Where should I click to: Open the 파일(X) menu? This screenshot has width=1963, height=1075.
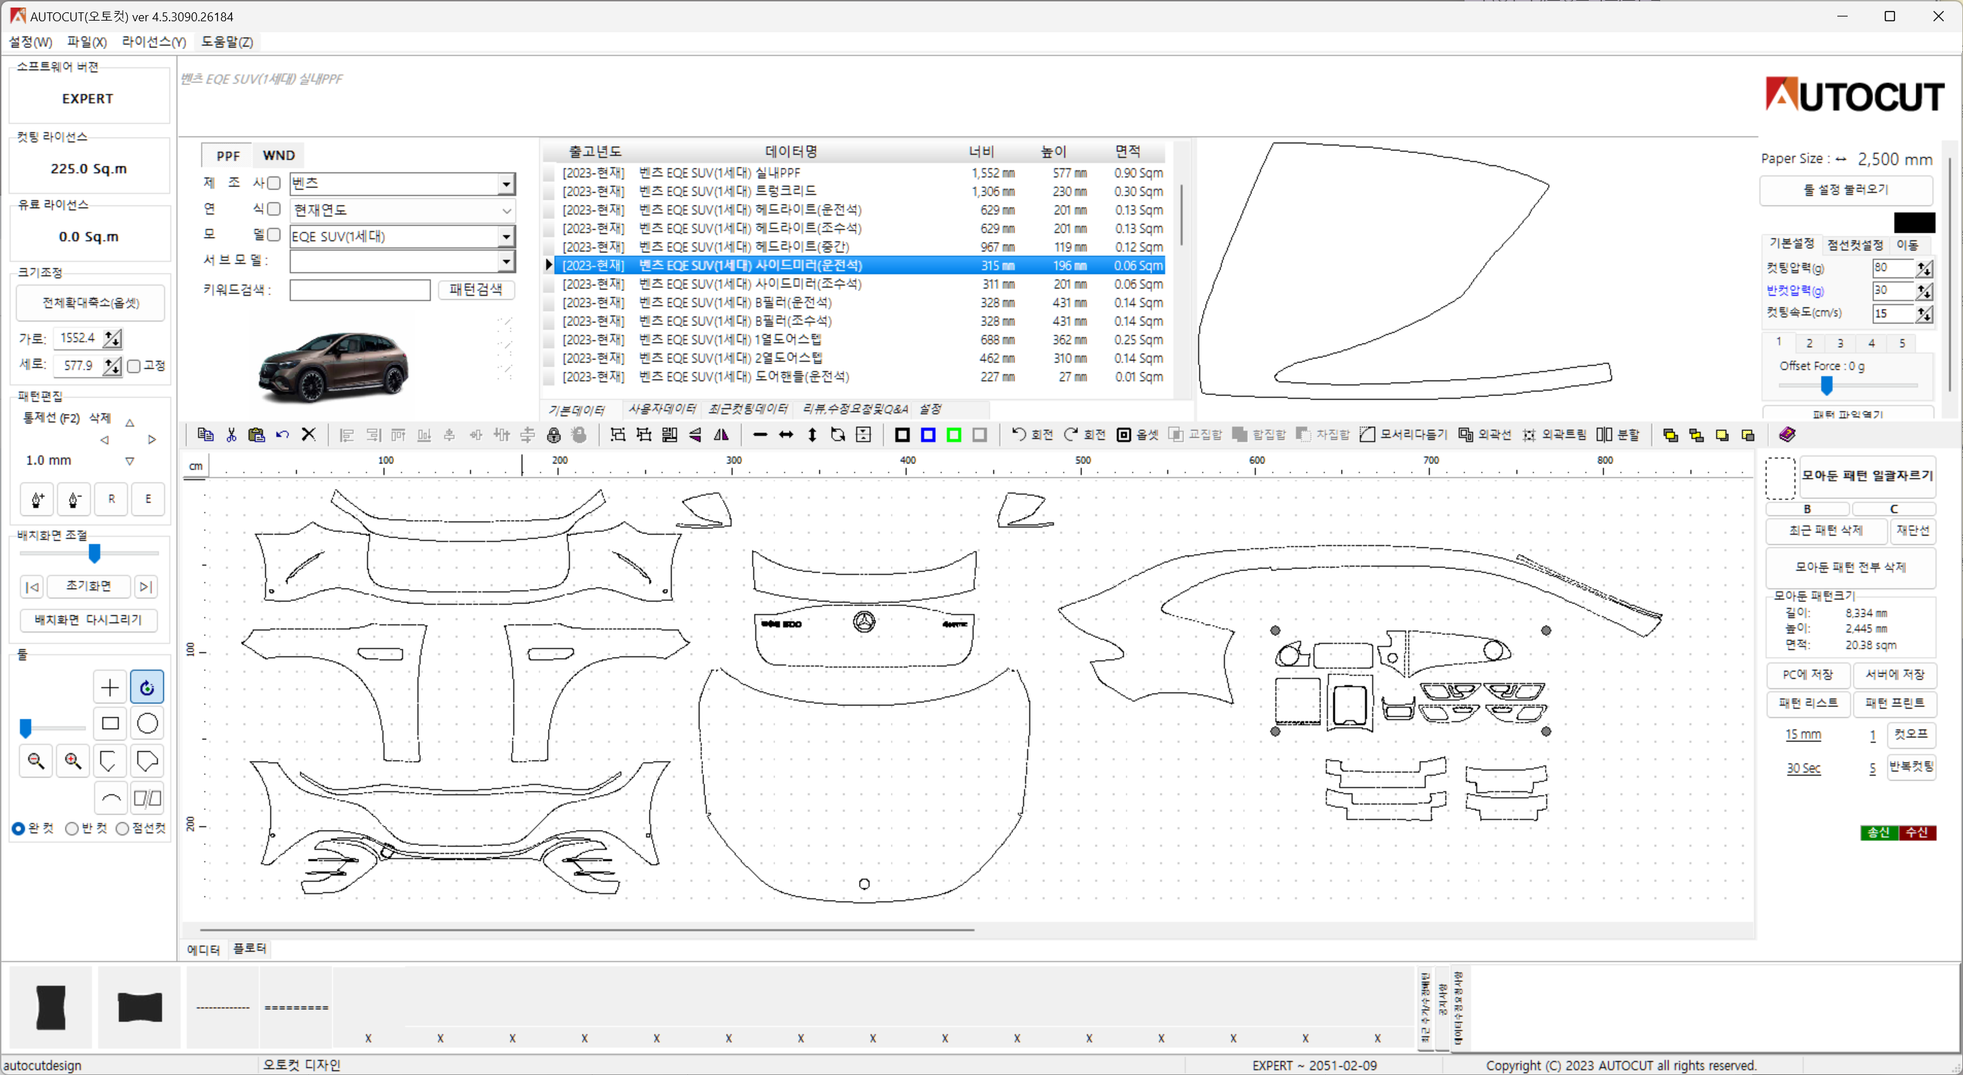click(x=87, y=42)
